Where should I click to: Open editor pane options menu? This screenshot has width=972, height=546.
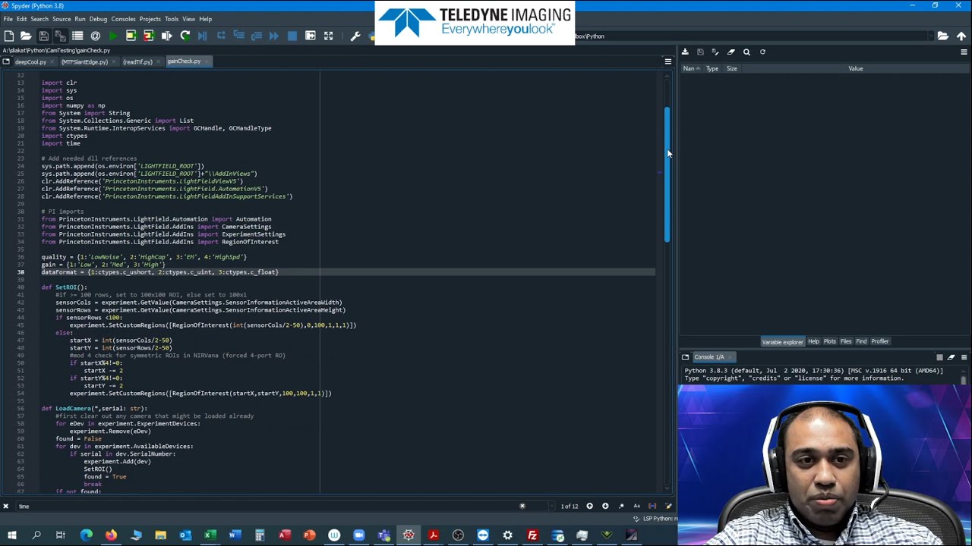pyautogui.click(x=668, y=61)
